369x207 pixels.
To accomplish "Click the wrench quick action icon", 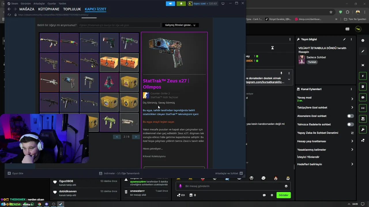I will (363, 129).
